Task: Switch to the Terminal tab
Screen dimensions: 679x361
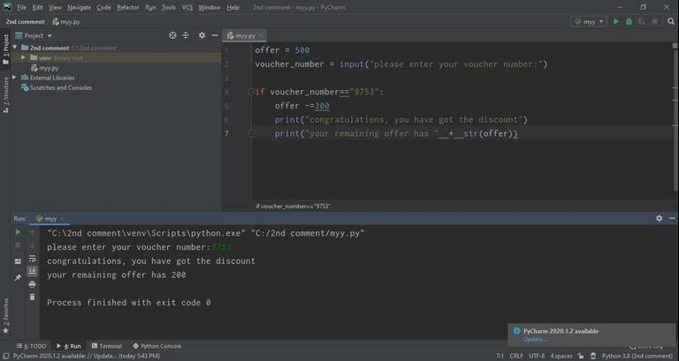Action: (x=106, y=346)
